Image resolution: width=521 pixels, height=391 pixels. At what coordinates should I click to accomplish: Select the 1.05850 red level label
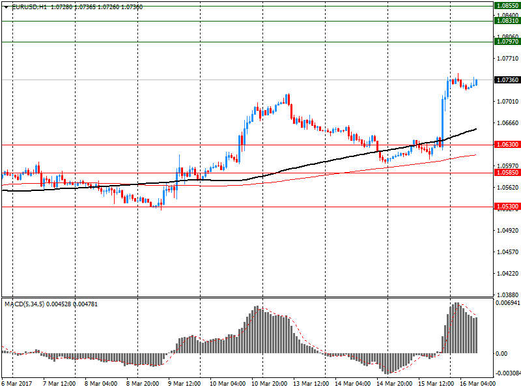(507, 173)
